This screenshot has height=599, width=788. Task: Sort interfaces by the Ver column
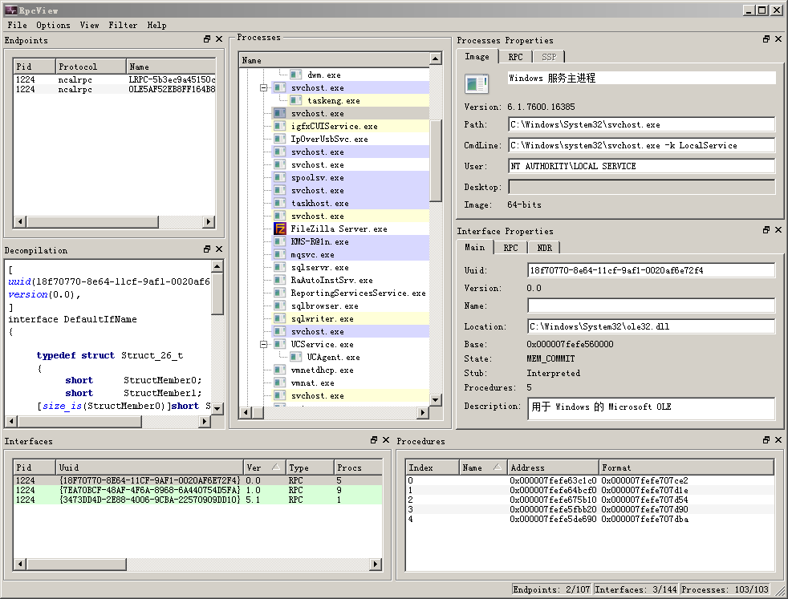(x=264, y=467)
